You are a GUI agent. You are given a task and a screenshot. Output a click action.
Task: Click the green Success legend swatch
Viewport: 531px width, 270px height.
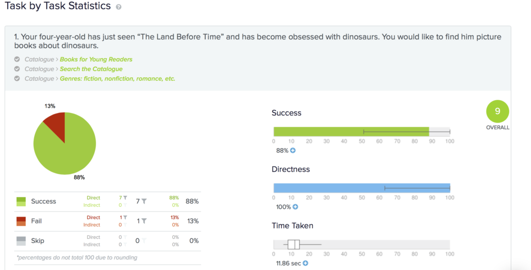click(x=21, y=201)
